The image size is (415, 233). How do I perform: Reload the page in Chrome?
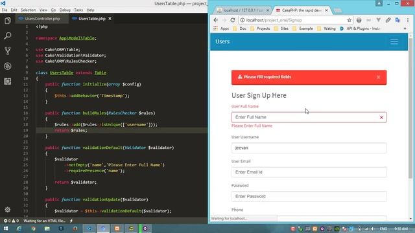point(233,20)
